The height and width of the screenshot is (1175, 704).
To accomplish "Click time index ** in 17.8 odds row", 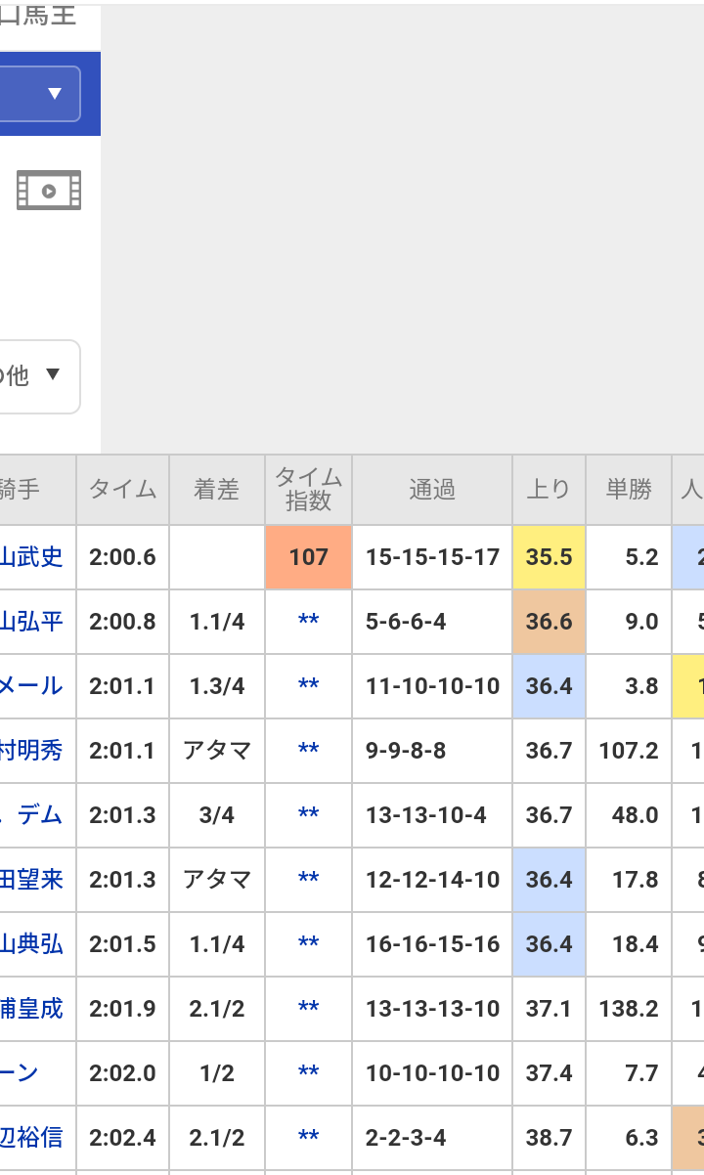I will [308, 880].
